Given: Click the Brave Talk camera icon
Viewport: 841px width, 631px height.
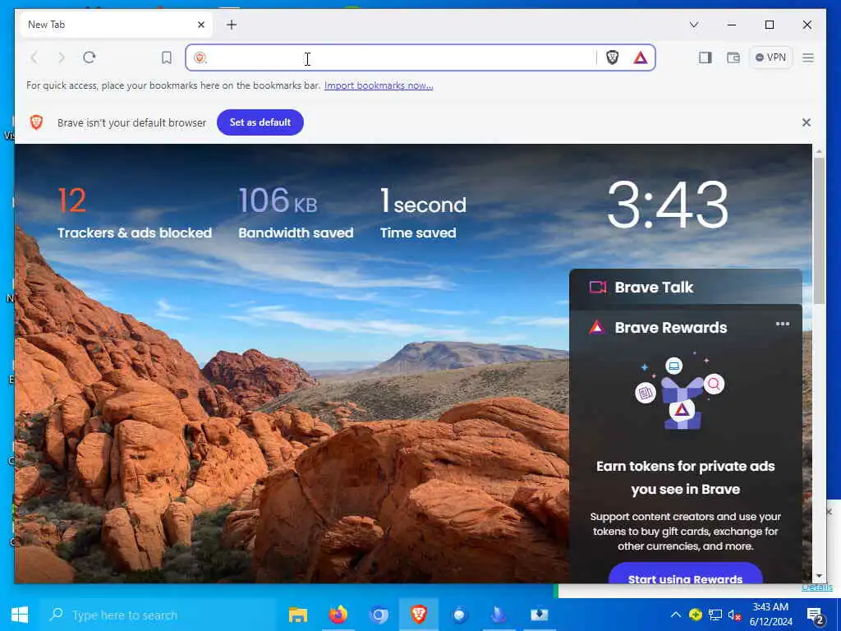Looking at the screenshot, I should pyautogui.click(x=598, y=288).
